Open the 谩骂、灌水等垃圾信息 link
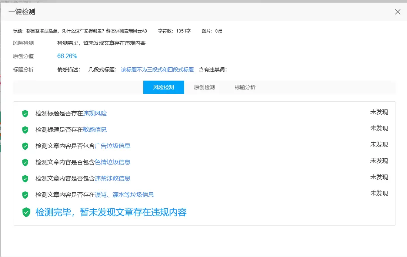Image resolution: width=407 pixels, height=257 pixels. coord(124,195)
